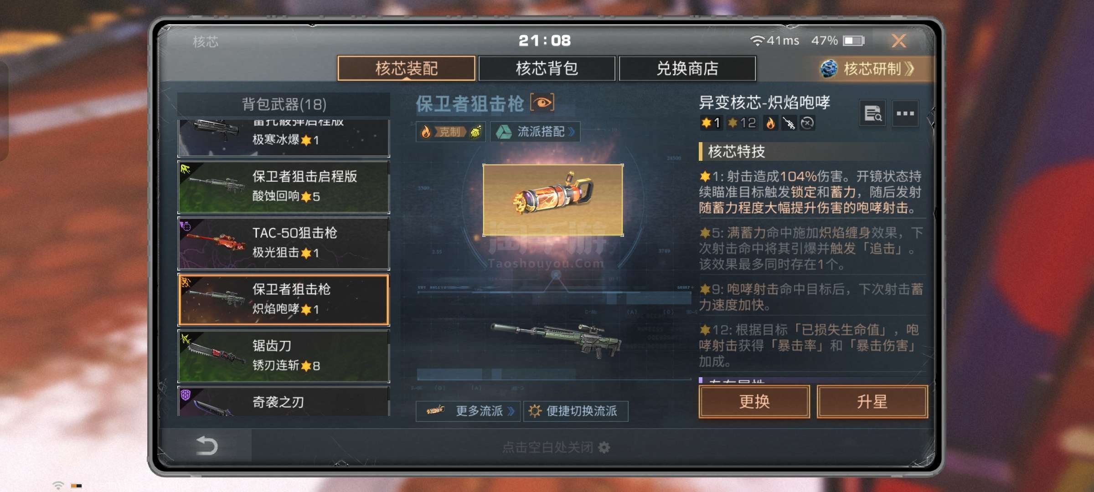
Task: Switch to 兑换商店 tab
Action: [x=687, y=68]
